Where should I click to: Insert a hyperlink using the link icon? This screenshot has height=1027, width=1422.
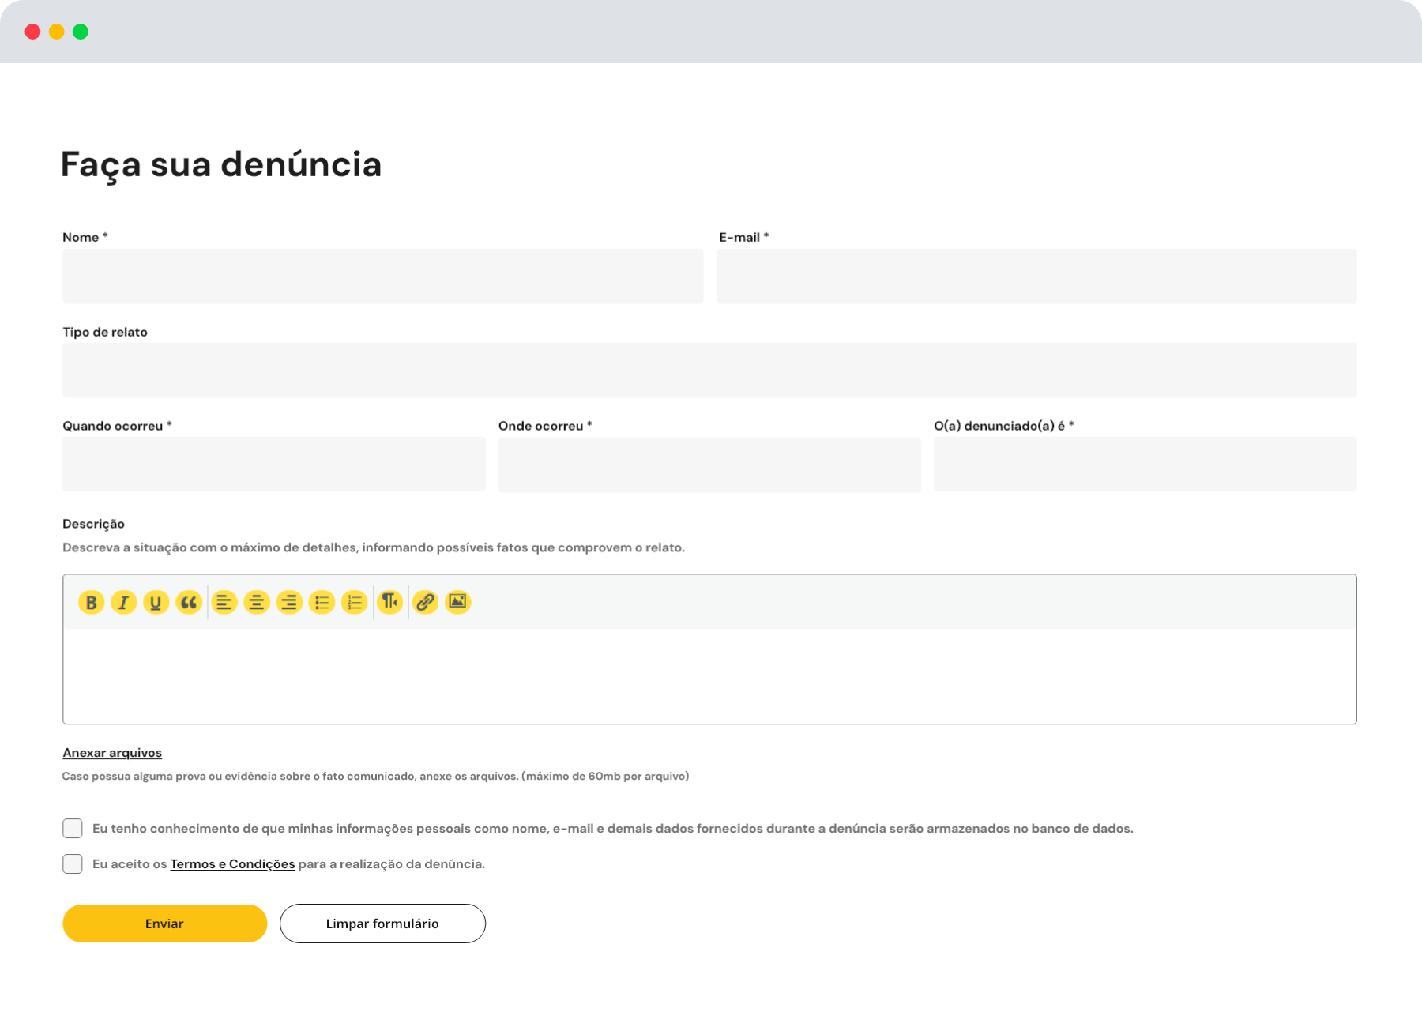pos(425,602)
